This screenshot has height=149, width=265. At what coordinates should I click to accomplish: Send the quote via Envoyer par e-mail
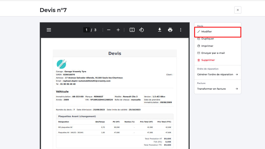213,53
